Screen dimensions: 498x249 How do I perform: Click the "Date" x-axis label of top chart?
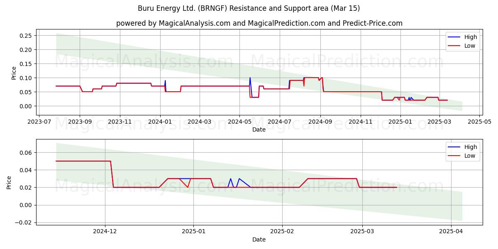(259, 129)
